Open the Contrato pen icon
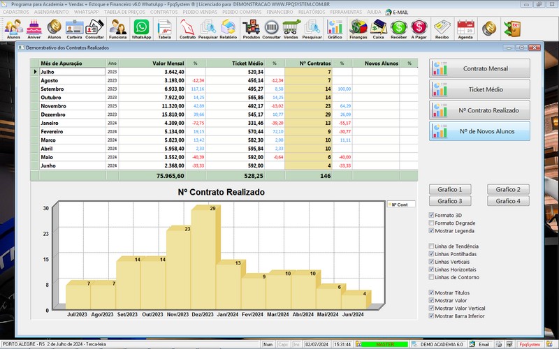 point(187,29)
